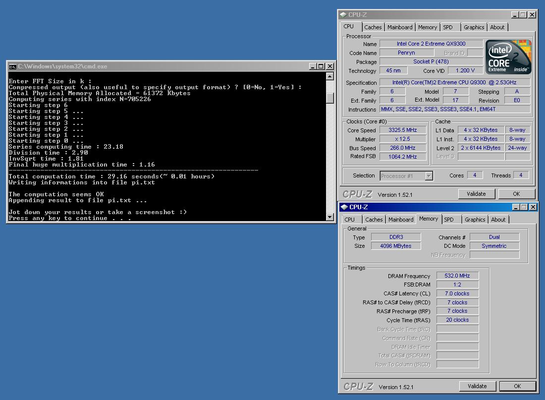The width and height of the screenshot is (545, 400).
Task: Click the cmd window scrollbar thumb
Action: tap(330, 98)
